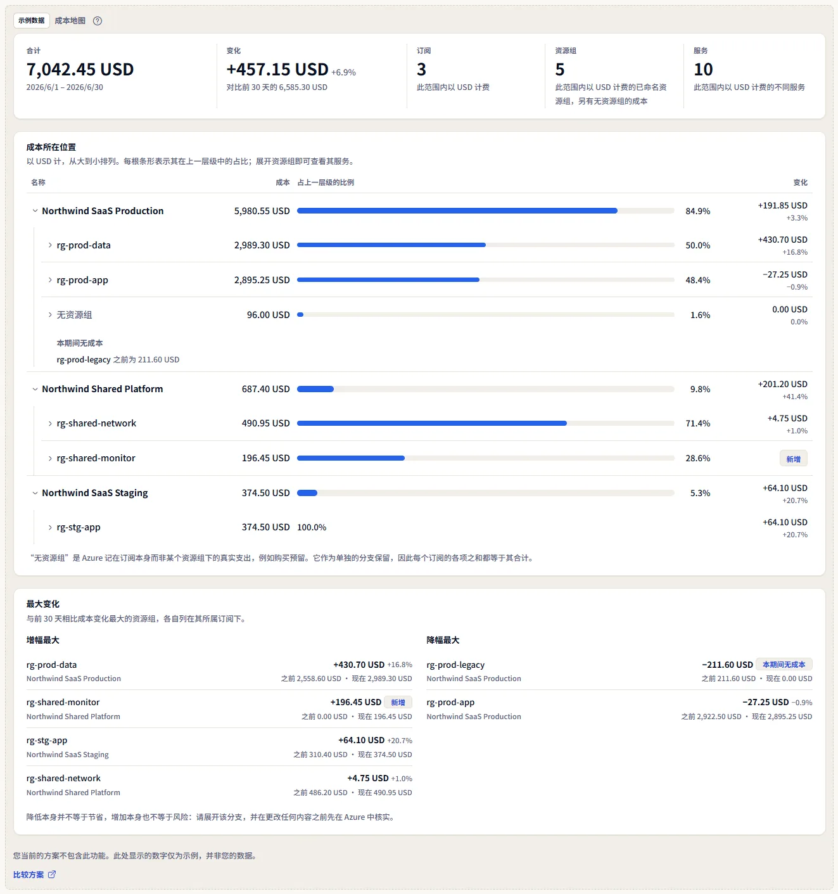Click the 最大变化 section heading
This screenshot has height=894, width=838.
pos(43,604)
